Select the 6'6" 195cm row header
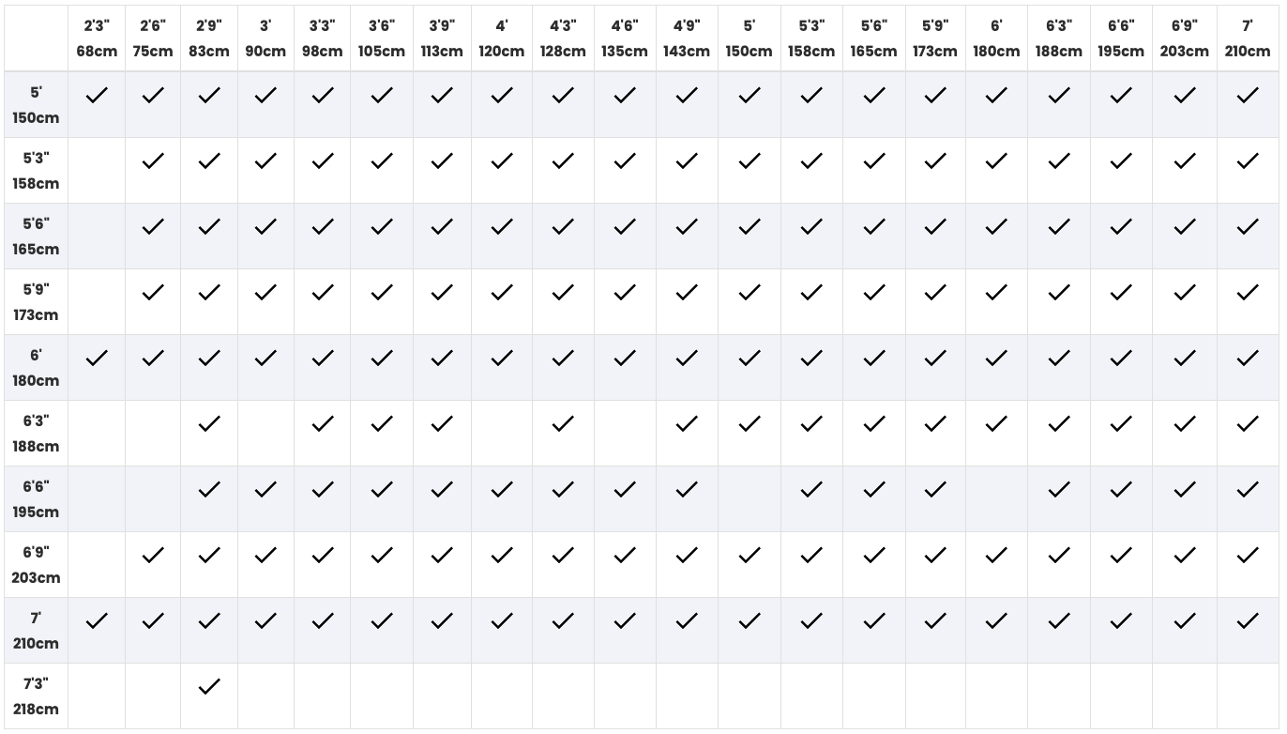The height and width of the screenshot is (734, 1287). 36,499
